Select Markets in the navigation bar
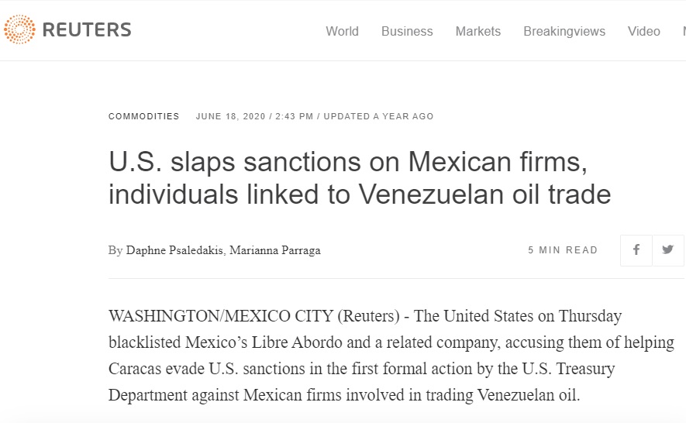 point(478,32)
